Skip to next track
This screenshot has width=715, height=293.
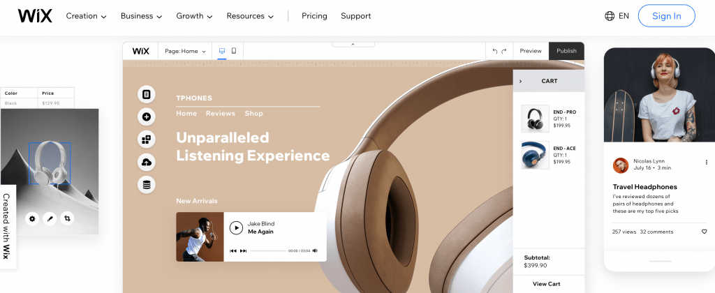243,250
